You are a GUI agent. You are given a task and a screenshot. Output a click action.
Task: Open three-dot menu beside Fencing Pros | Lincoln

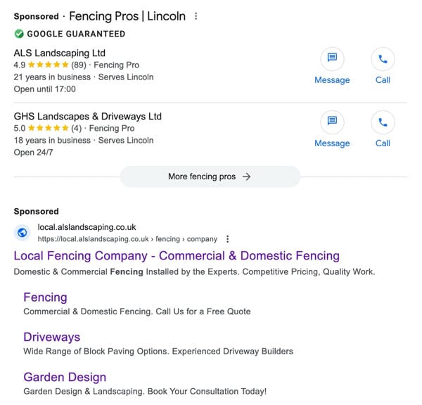pos(196,16)
